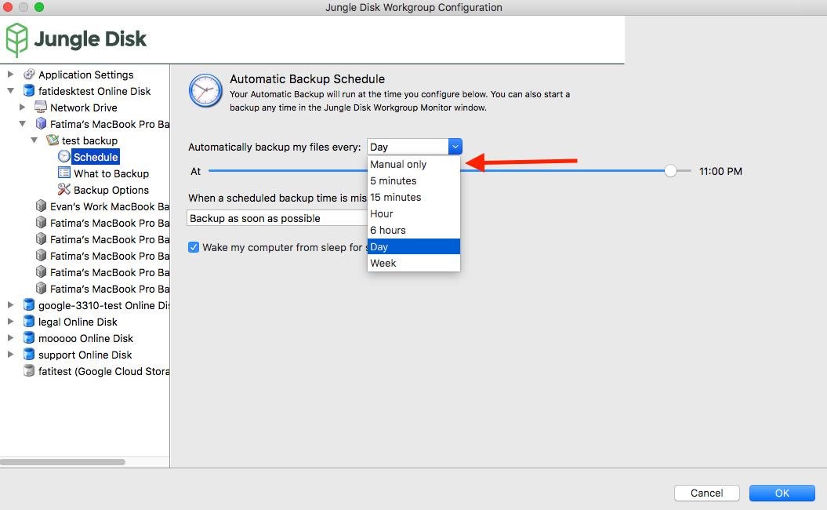Select '15 minutes' backup interval
This screenshot has width=827, height=510.
tap(414, 197)
